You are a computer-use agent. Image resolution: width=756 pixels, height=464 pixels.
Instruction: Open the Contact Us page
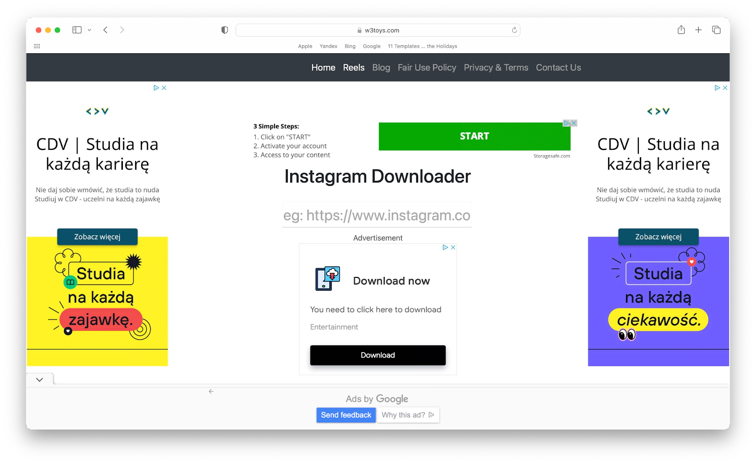[x=558, y=68]
